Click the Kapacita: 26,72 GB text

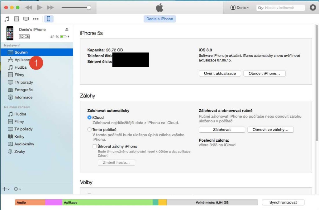[x=105, y=50]
